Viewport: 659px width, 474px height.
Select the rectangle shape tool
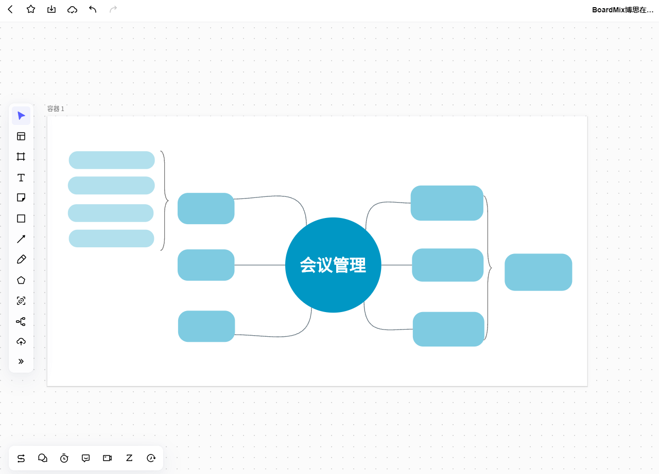tap(21, 218)
